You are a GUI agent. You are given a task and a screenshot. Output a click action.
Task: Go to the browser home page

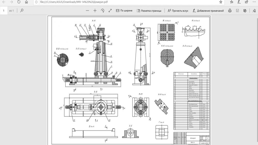[27, 2]
